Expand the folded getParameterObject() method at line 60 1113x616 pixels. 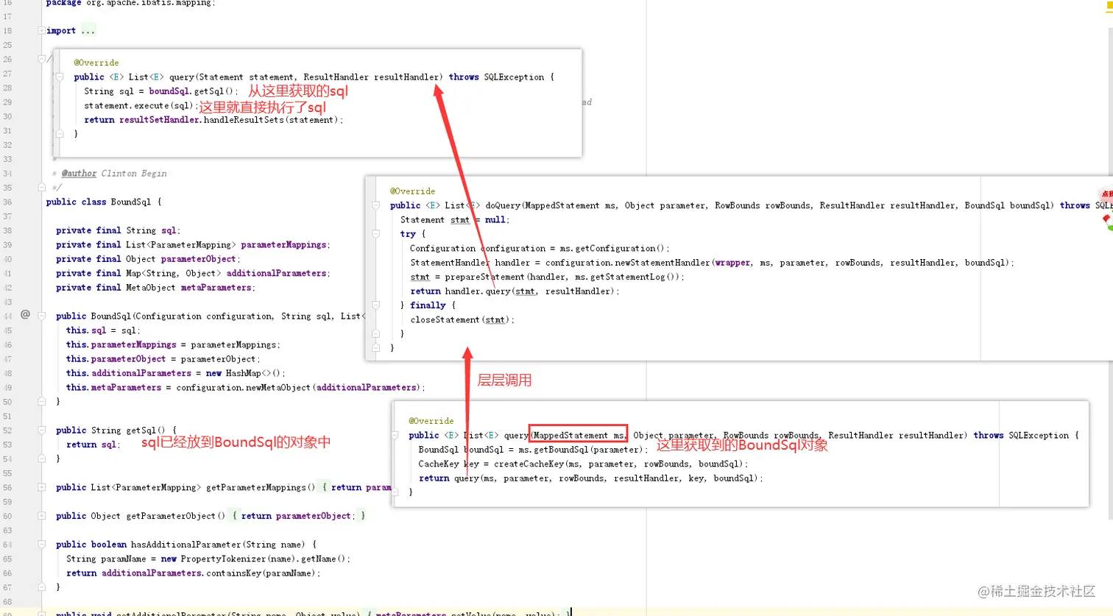tap(41, 516)
